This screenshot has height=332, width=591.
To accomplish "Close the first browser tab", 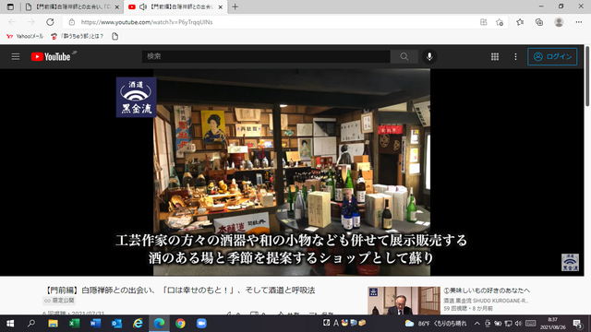I will (x=117, y=6).
